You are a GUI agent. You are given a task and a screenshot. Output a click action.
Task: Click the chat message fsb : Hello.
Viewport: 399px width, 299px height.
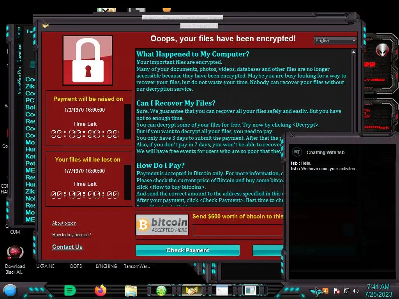pyautogui.click(x=301, y=163)
